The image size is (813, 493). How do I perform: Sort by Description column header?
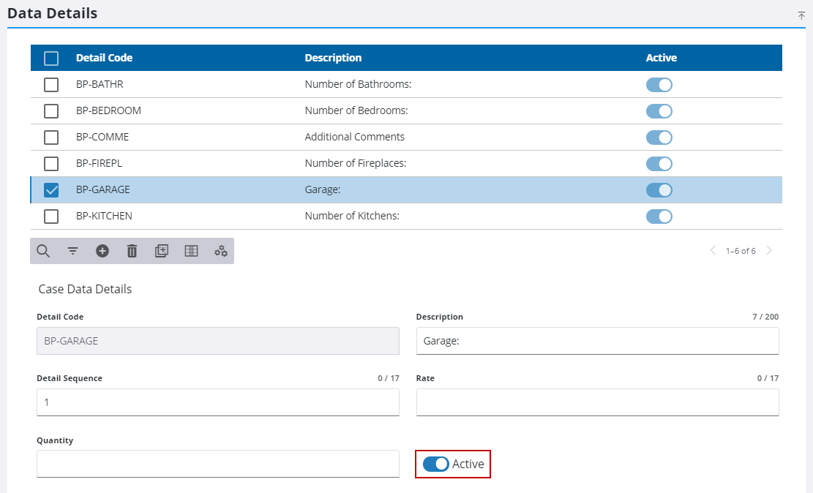(x=333, y=58)
